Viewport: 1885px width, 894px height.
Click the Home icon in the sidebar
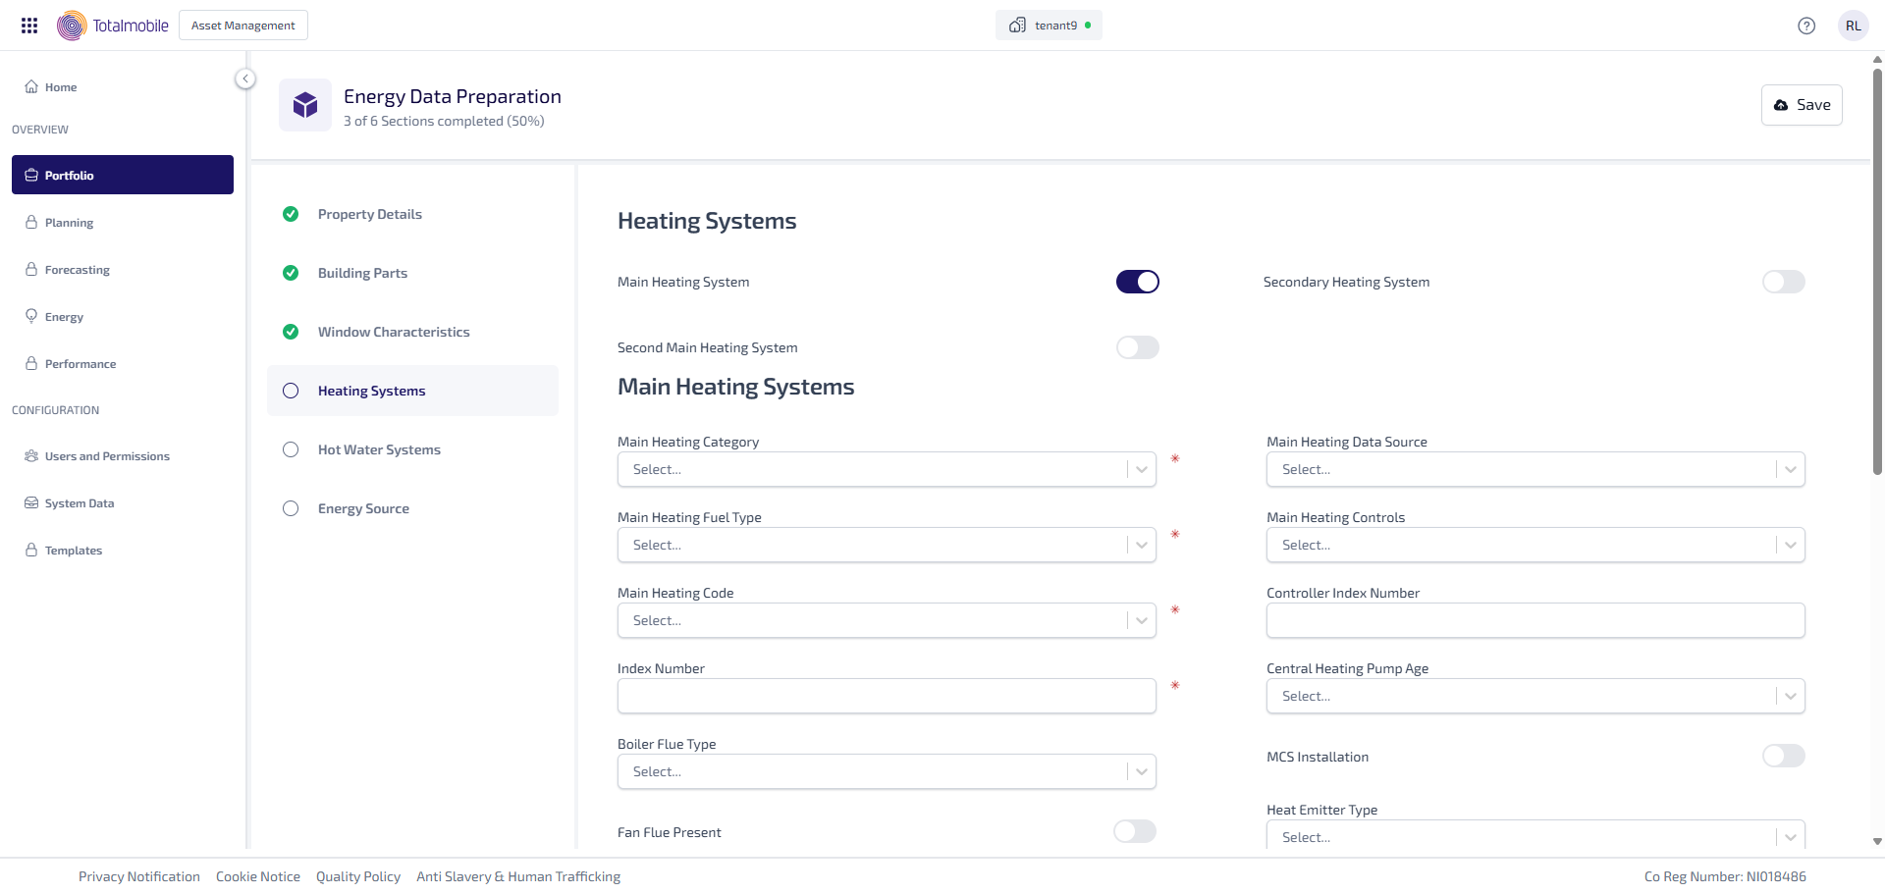point(31,86)
